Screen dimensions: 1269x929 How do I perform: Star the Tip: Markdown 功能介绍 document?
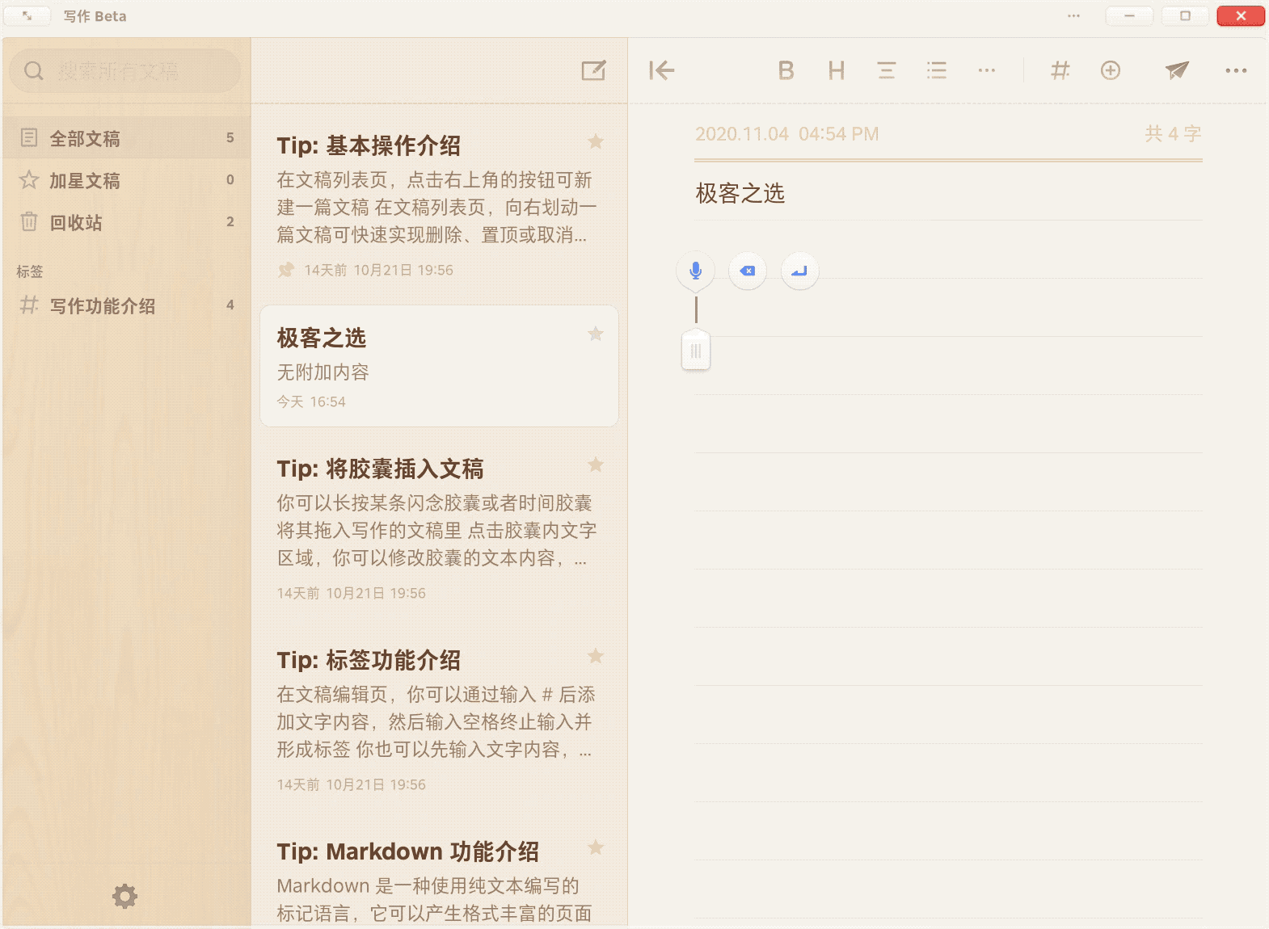pos(596,847)
